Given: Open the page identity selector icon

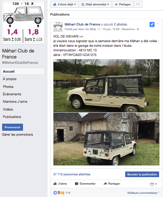Looking at the screenshot, I should 153,184.
